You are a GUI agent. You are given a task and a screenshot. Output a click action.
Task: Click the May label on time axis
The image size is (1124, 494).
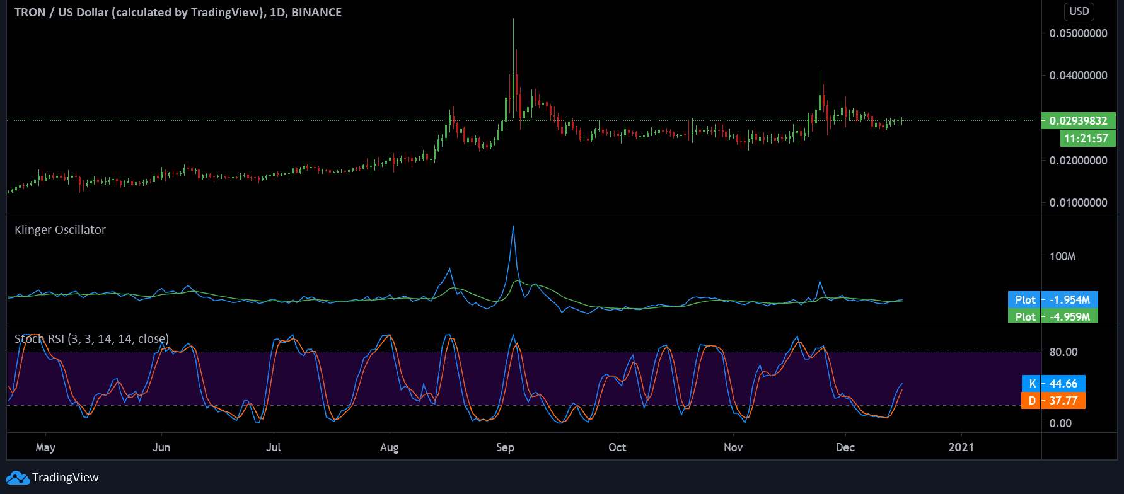[x=45, y=447]
